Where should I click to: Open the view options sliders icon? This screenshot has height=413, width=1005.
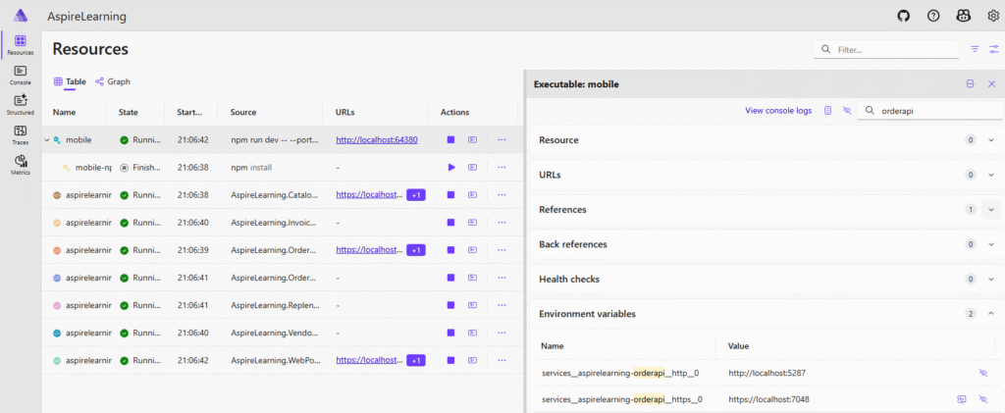(x=994, y=49)
